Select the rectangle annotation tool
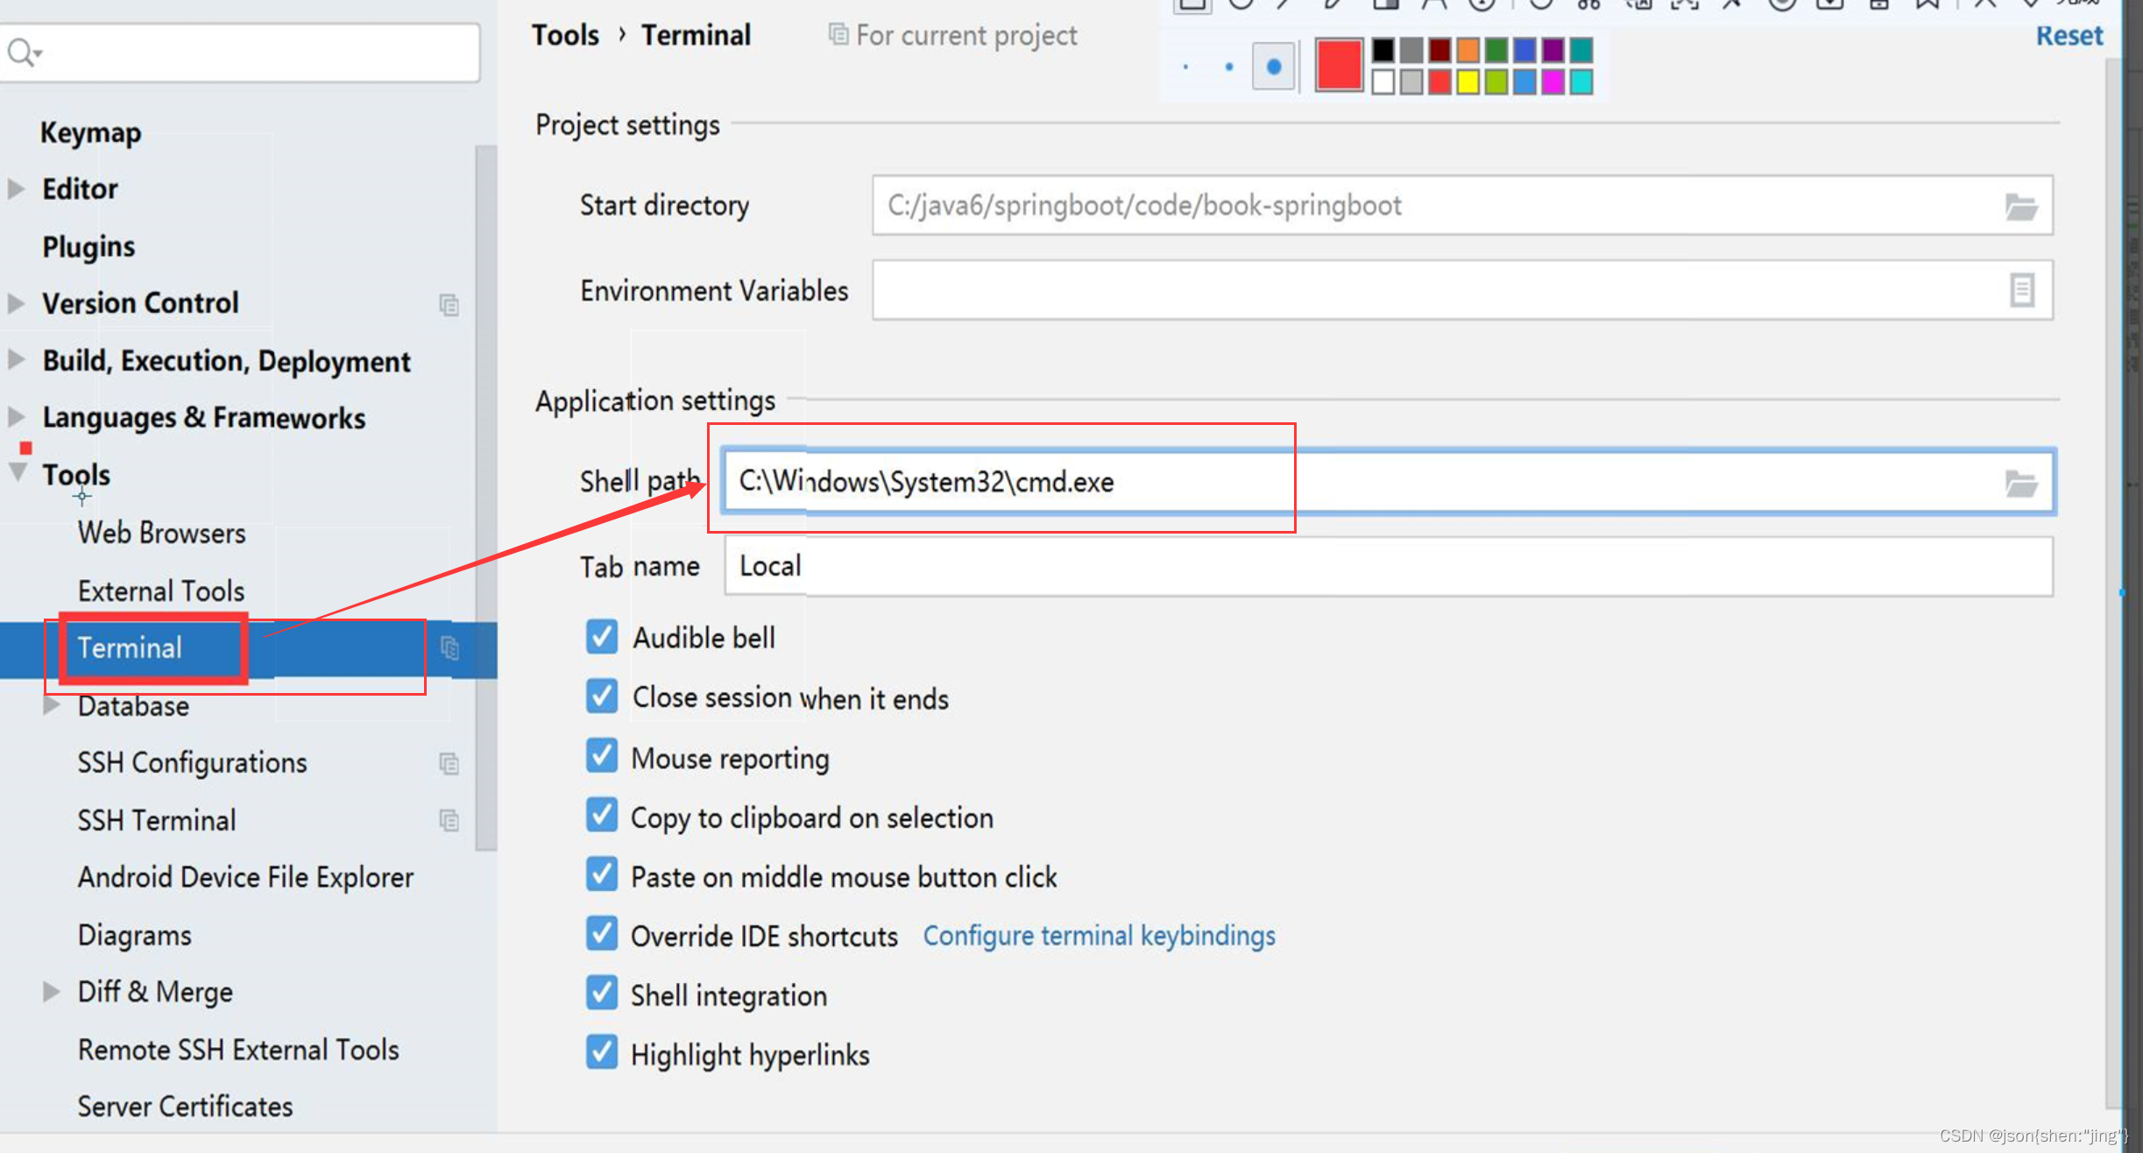 [x=1192, y=3]
